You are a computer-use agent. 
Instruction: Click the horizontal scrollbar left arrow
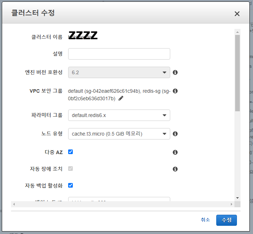coord(14,204)
